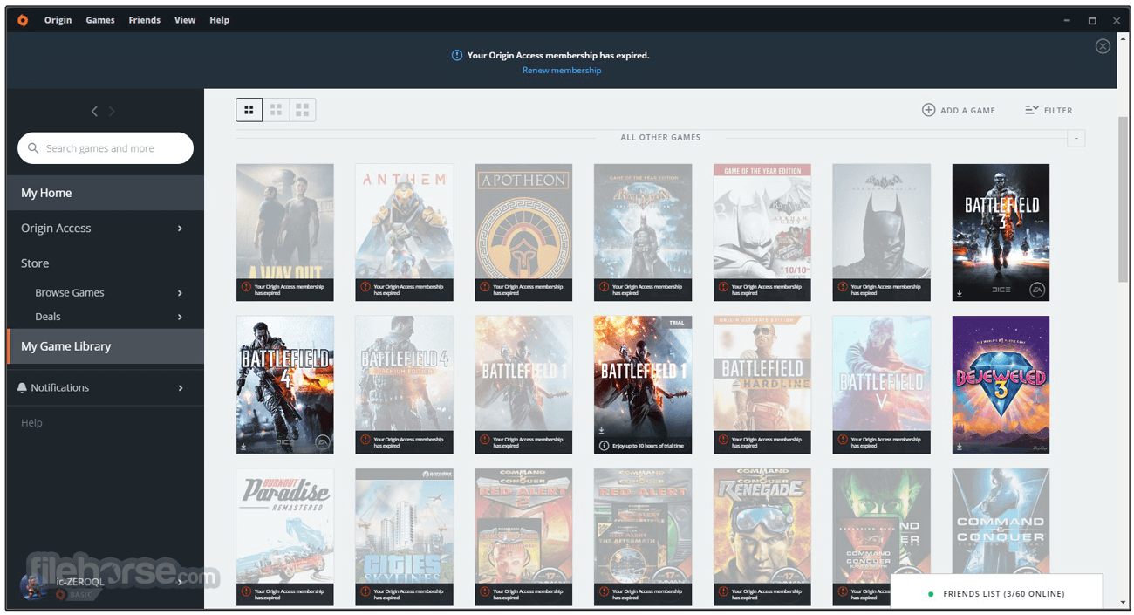Open the Filter panel
This screenshot has width=1134, height=615.
[x=1049, y=110]
